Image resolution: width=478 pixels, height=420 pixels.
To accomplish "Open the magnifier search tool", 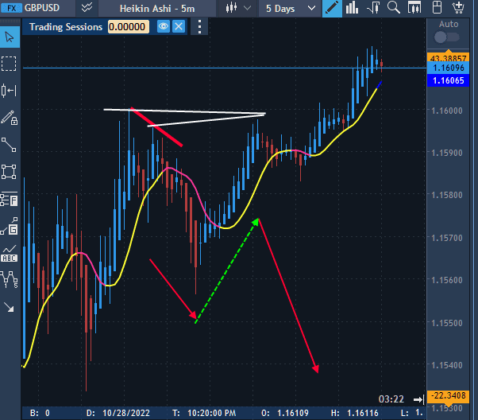I will click(394, 7).
